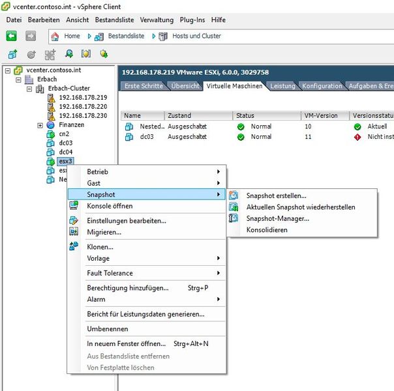Viewport: 394px width, 391px height.
Task: Select the dc03 row name in VM table
Action: (147, 137)
